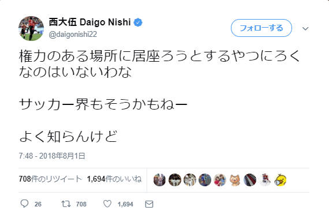Click the retweet count 708 beside arrows
The image size is (329, 222).
pos(81,204)
